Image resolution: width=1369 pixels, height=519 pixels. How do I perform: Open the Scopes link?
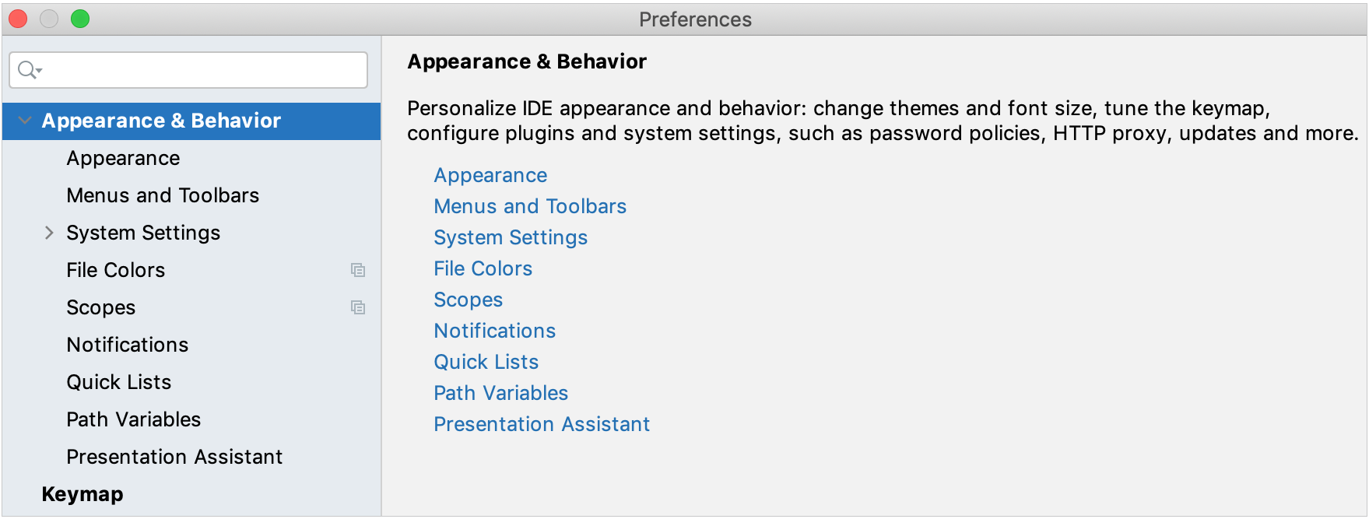pos(468,300)
